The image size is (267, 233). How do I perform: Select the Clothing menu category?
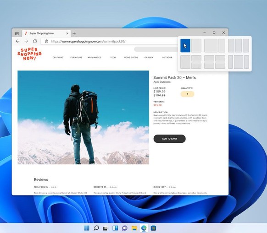click(58, 57)
